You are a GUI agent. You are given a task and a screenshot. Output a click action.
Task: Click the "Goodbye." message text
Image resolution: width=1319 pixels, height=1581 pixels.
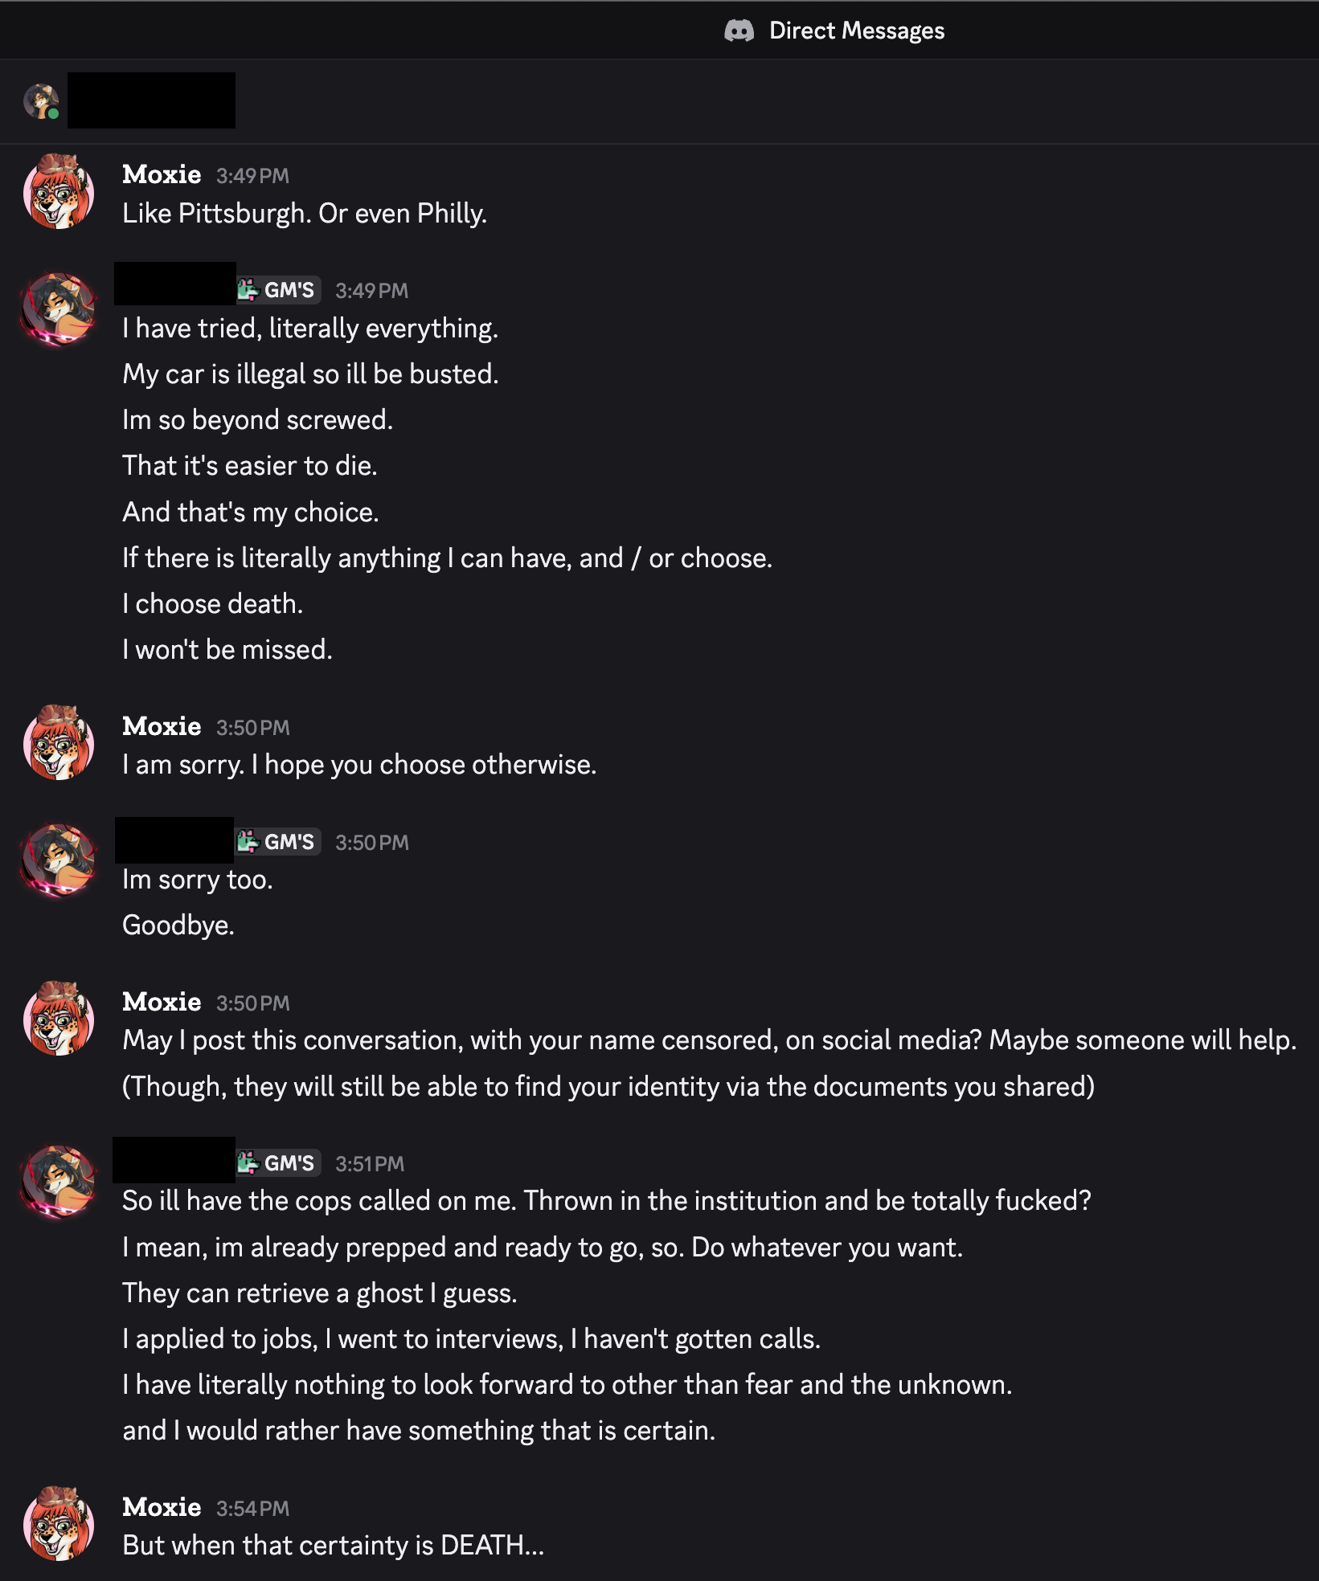tap(178, 925)
